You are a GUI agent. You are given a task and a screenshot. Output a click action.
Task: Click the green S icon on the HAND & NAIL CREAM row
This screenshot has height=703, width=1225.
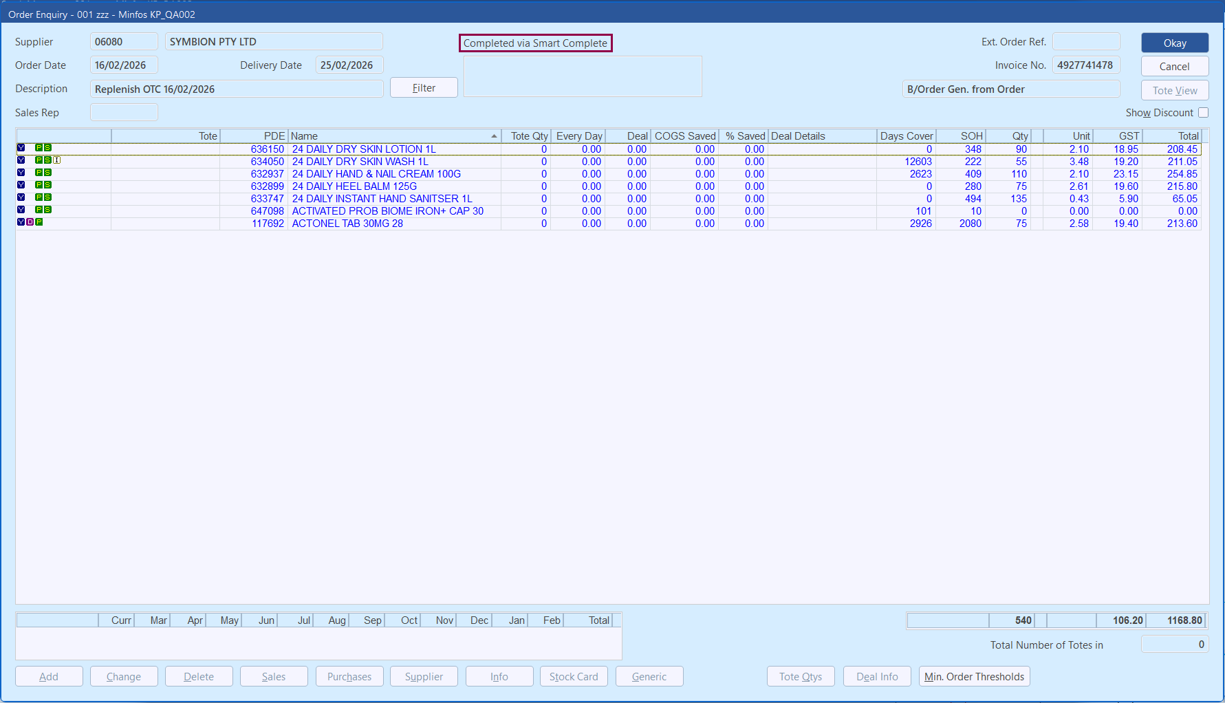coord(47,173)
